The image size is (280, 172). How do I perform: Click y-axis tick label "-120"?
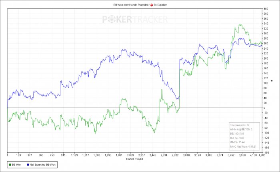(x=266, y=138)
